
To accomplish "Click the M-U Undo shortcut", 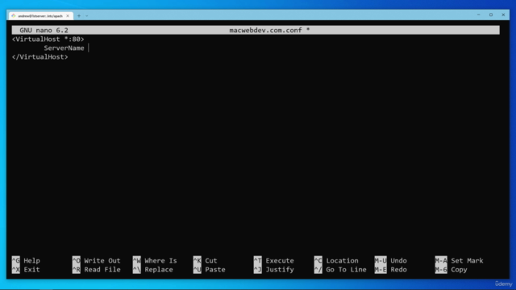I will tap(390, 261).
